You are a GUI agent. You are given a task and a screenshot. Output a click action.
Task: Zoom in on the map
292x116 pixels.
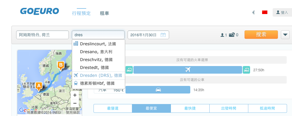tap(75, 95)
